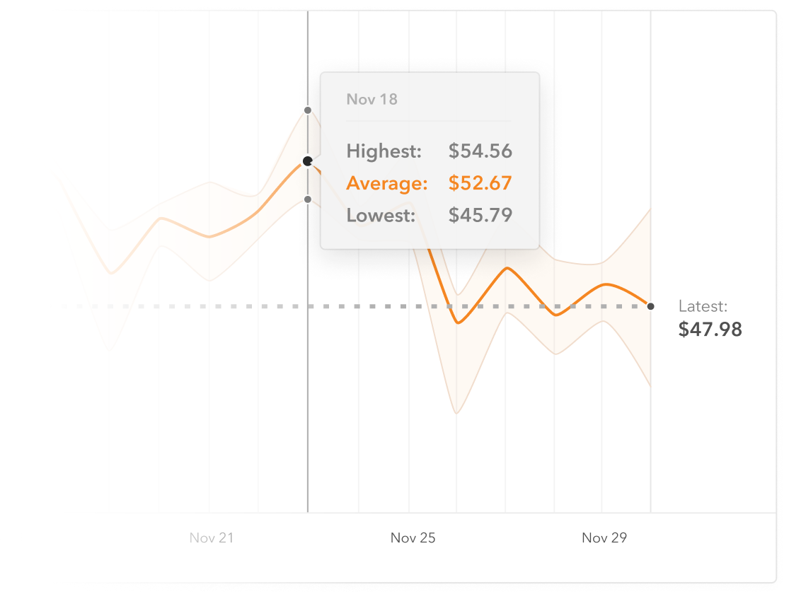Screen dimensions: 789x599
Task: Select Nov 25 on the date axis
Action: (x=413, y=538)
